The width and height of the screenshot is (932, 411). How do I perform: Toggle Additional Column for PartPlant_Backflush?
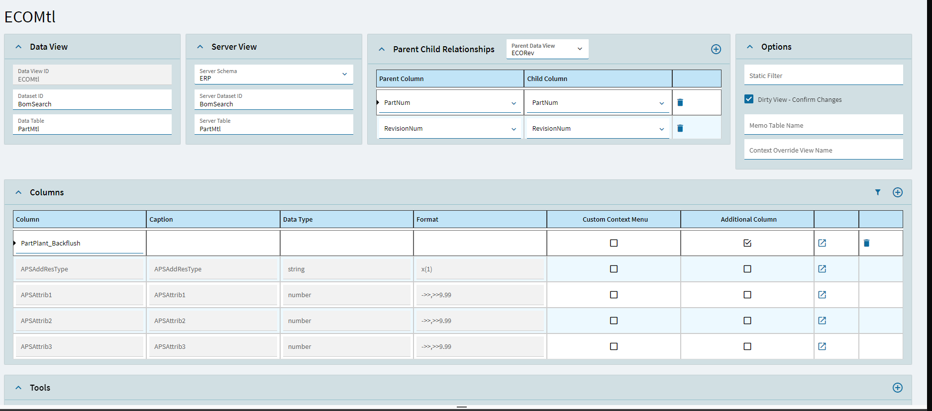point(747,243)
